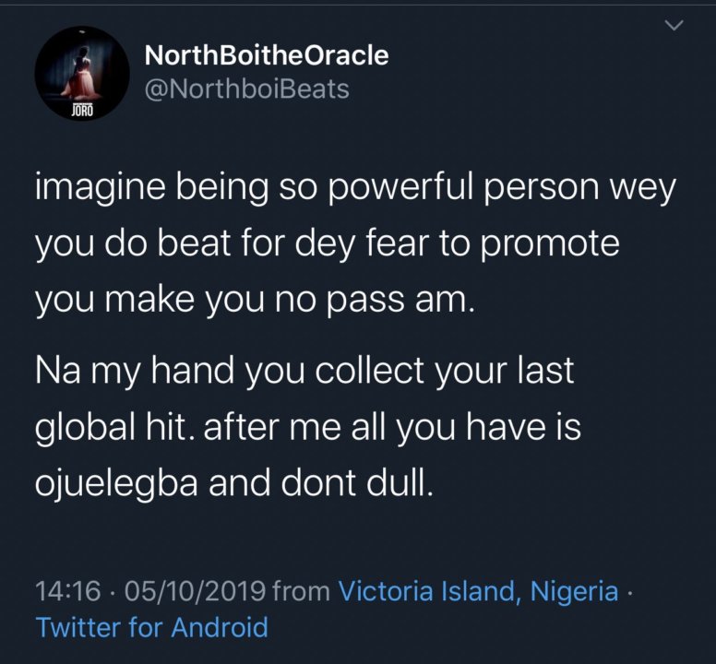Click the phrase 'Na my hand' in tweet
This screenshot has width=716, height=664.
click(135, 372)
